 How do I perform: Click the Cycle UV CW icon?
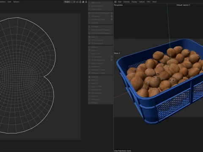click(89, 90)
